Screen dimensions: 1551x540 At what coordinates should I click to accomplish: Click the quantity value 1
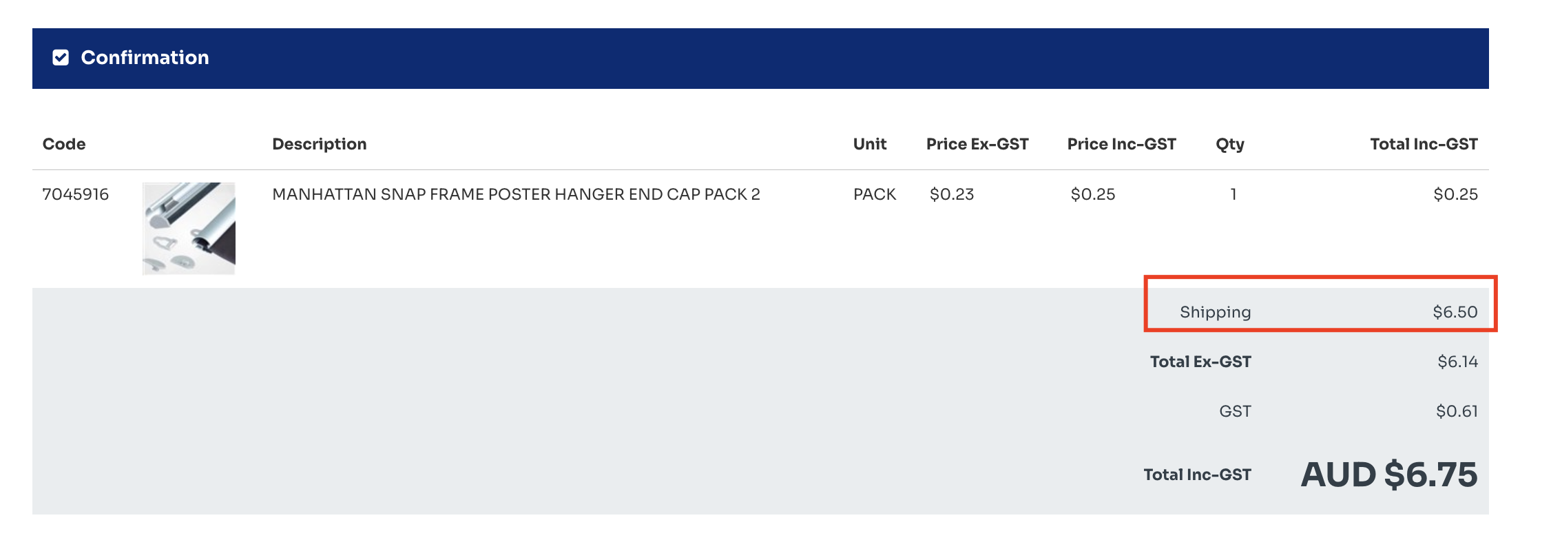tap(1233, 194)
